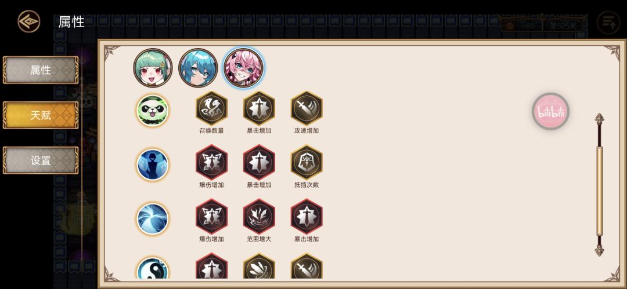Switch to the 天赋 tab
Viewport: 627px width, 289px height.
click(x=41, y=115)
